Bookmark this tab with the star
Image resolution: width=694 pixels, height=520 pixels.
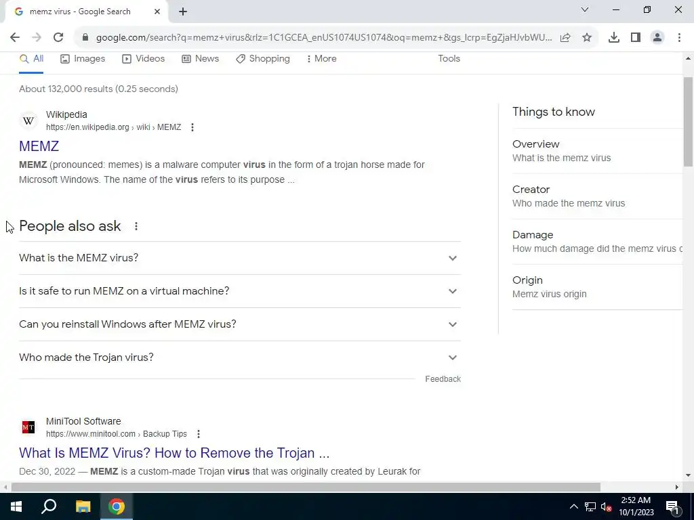point(587,38)
